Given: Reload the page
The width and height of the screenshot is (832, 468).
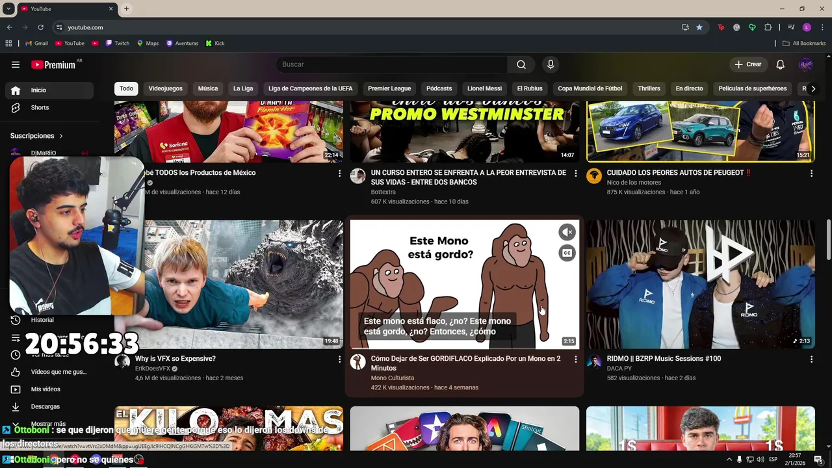Looking at the screenshot, I should coord(40,27).
